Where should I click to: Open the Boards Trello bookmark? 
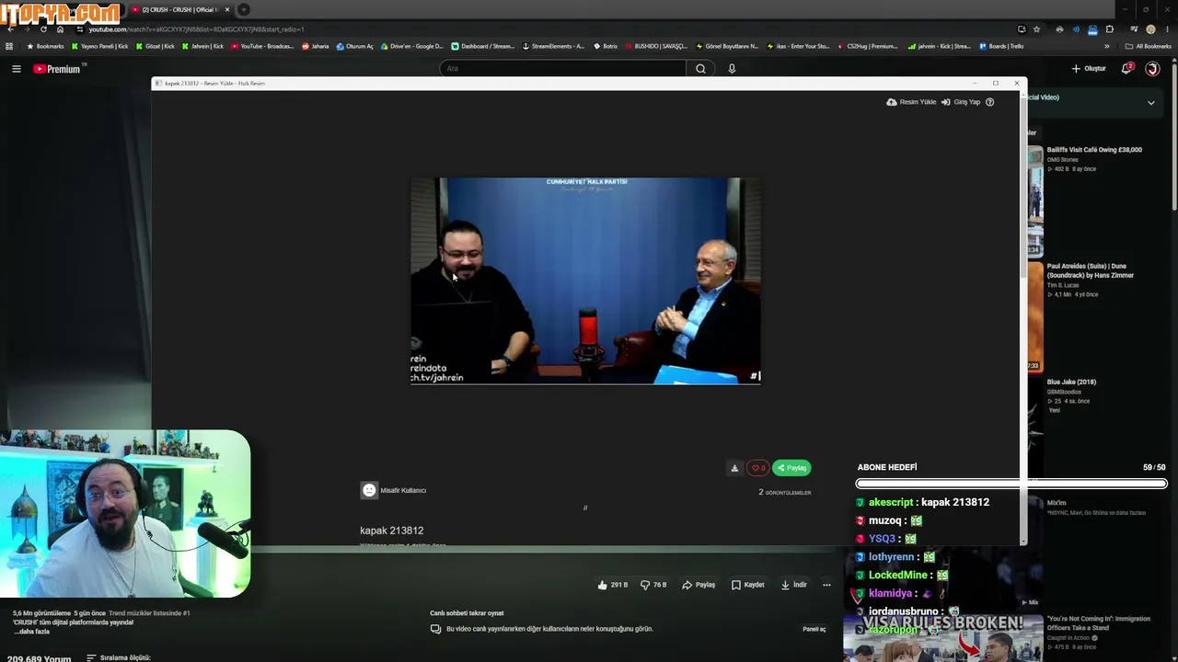click(x=1001, y=46)
